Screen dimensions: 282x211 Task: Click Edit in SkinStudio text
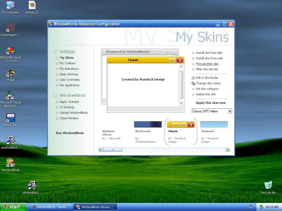[x=207, y=78]
